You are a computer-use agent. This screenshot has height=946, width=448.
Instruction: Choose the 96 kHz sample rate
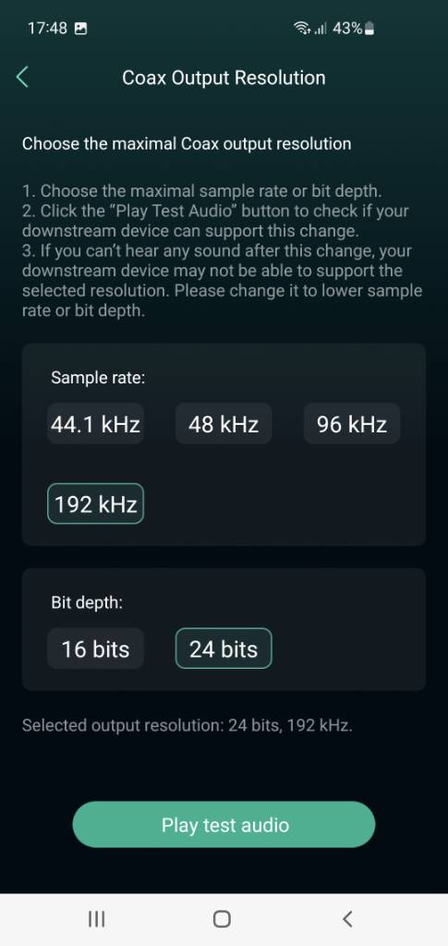pos(352,424)
